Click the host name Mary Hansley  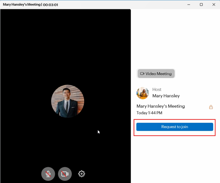[166, 96]
